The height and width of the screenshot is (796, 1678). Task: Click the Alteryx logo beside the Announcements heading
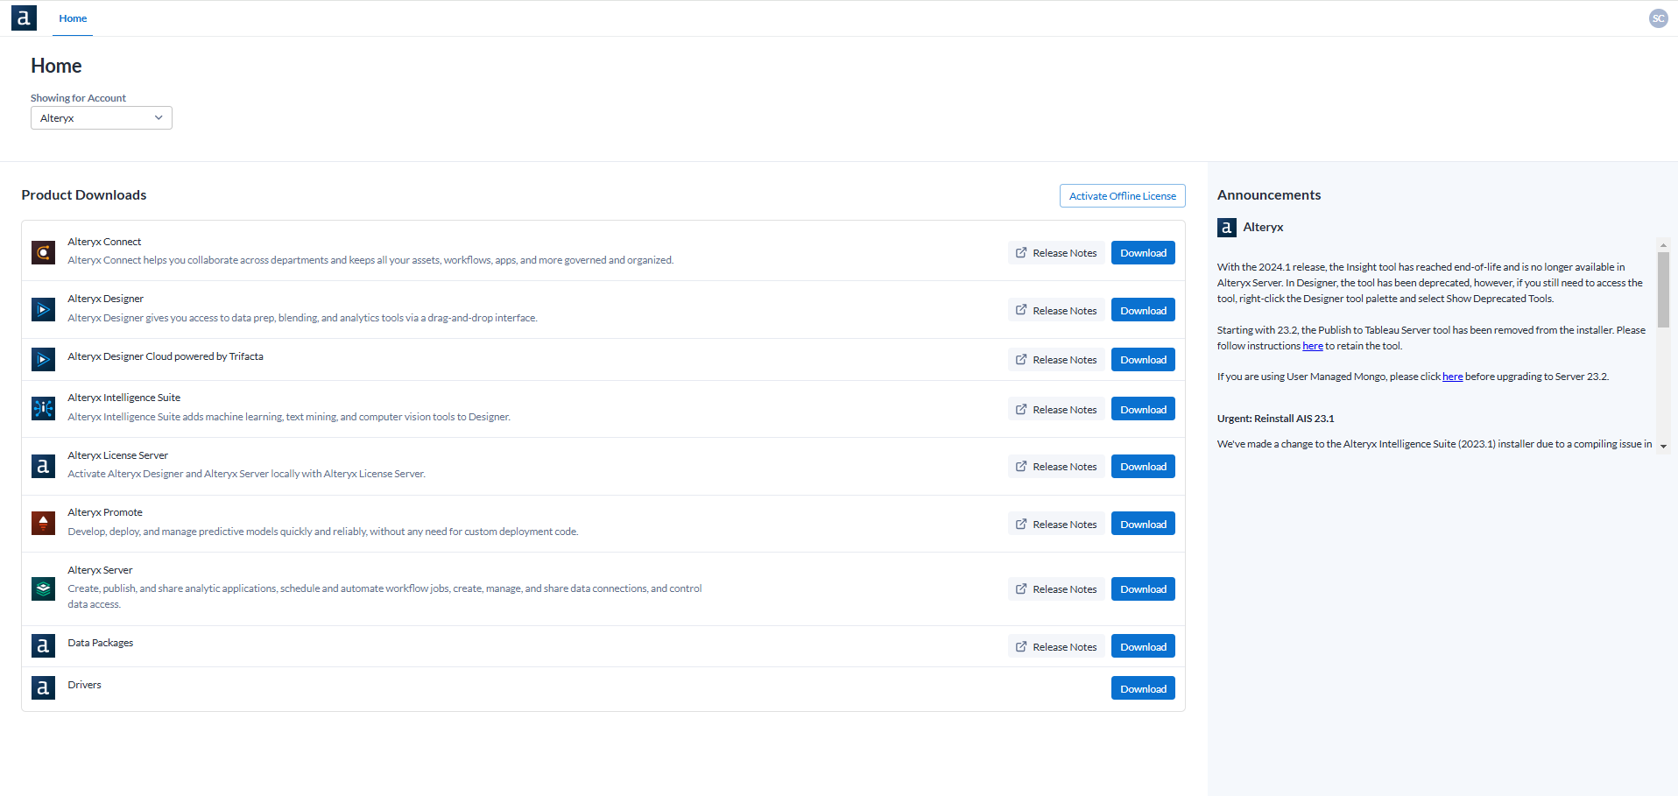coord(1226,227)
